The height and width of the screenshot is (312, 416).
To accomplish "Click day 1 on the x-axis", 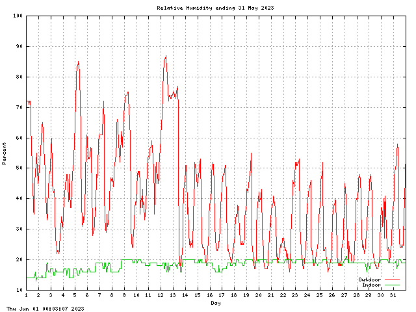I will (26, 295).
